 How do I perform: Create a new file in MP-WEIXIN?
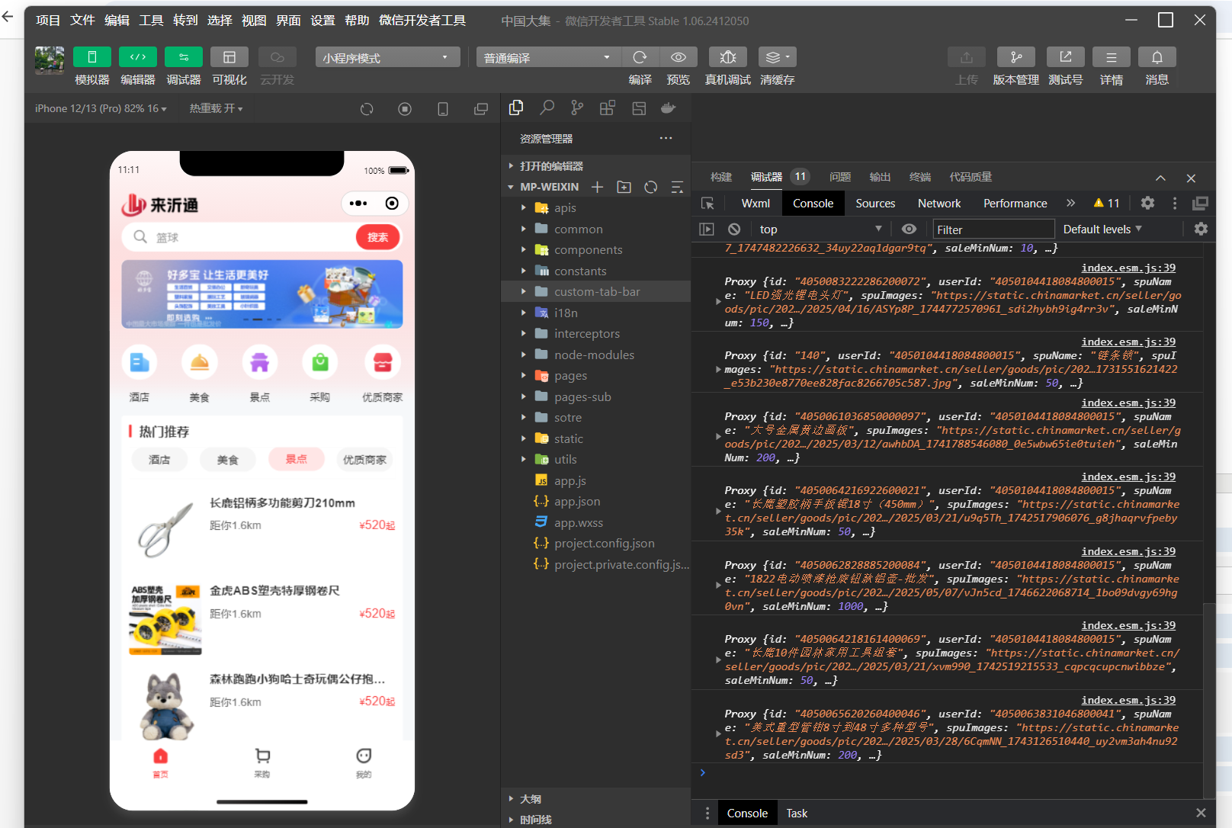click(x=598, y=187)
